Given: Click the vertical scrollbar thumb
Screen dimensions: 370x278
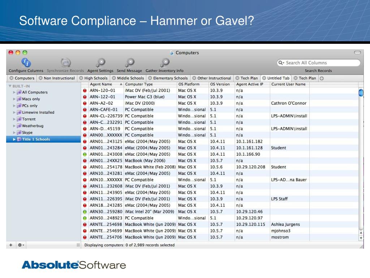Looking at the screenshot, I should click(x=361, y=93).
